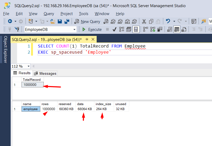Select the employee name cell
Viewport: 212px width, 146px height.
pyautogui.click(x=31, y=109)
